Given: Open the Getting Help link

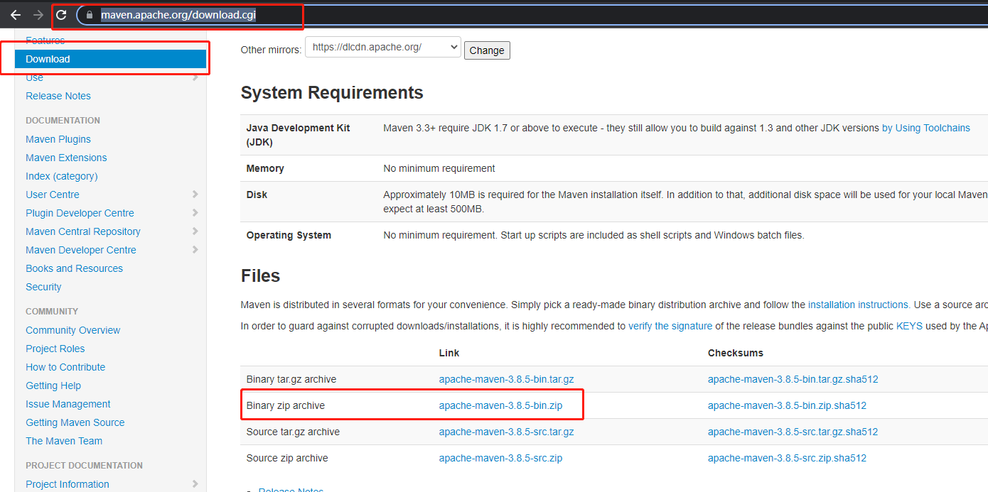Looking at the screenshot, I should pyautogui.click(x=53, y=386).
